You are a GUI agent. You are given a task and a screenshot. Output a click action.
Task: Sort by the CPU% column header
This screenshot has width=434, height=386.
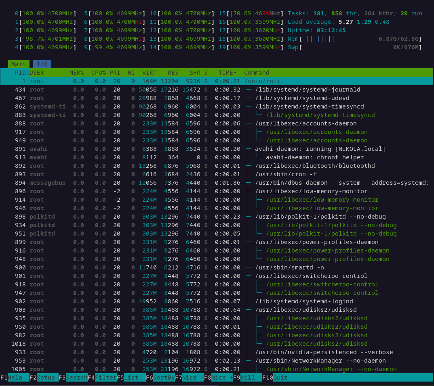click(99, 73)
